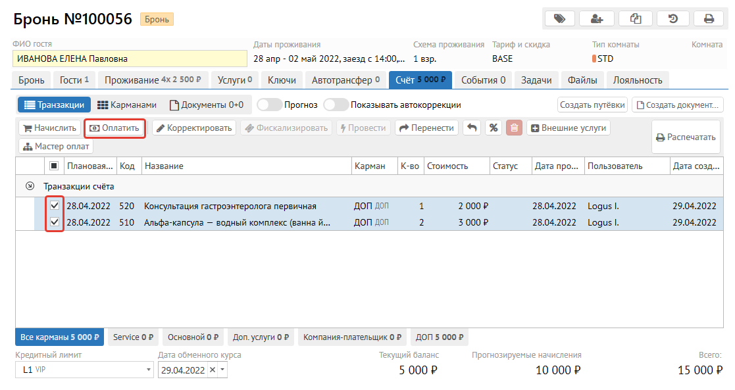Open the Кредитный лимит dropdown
735x390 pixels.
coord(148,370)
